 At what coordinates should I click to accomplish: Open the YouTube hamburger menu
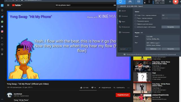pos(8,5)
